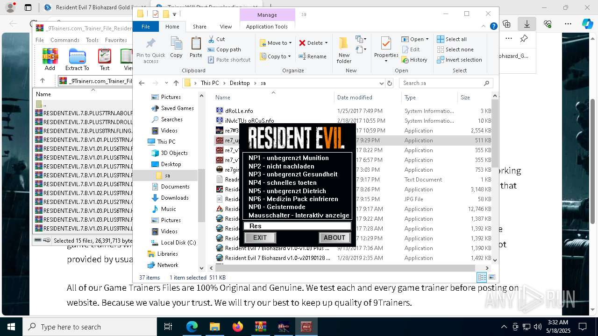The image size is (598, 336).
Task: Click Copy path in Clipboard group
Action: (x=224, y=49)
